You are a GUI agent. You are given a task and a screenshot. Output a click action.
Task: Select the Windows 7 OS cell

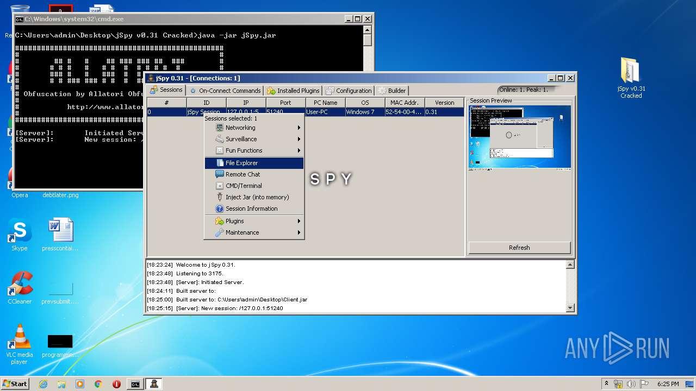pos(365,112)
